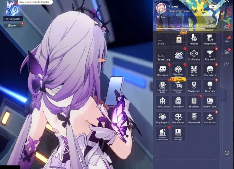Screen dimensions: 234x169
Task: Open the Assignments menu
Action: coord(210,40)
